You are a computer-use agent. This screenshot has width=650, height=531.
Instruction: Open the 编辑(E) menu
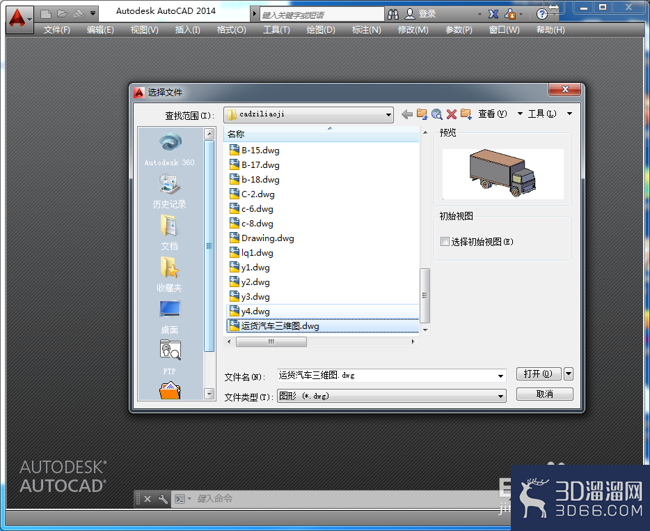pos(100,30)
